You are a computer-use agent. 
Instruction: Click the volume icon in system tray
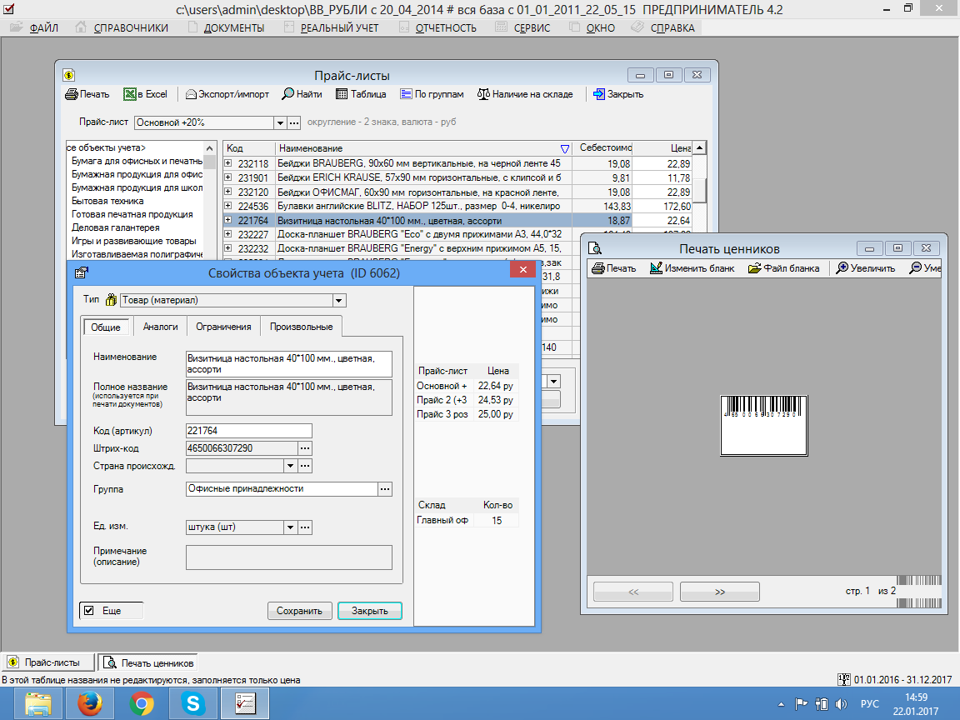click(841, 704)
